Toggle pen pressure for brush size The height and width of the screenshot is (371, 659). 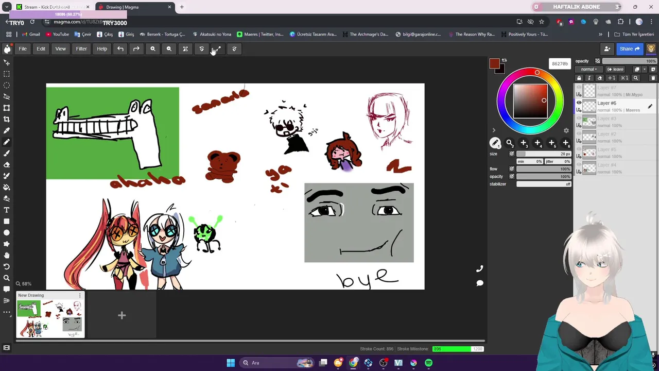pyautogui.click(x=512, y=154)
